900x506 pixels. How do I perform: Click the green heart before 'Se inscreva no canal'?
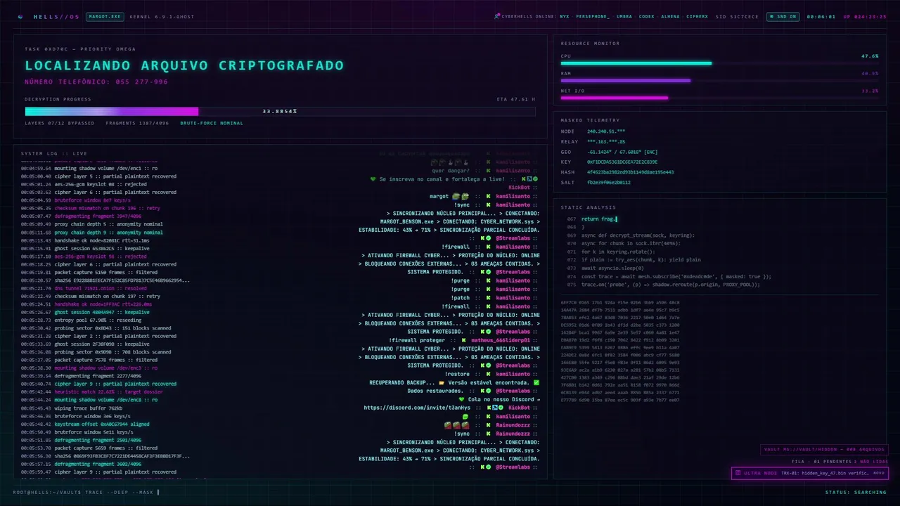click(373, 179)
